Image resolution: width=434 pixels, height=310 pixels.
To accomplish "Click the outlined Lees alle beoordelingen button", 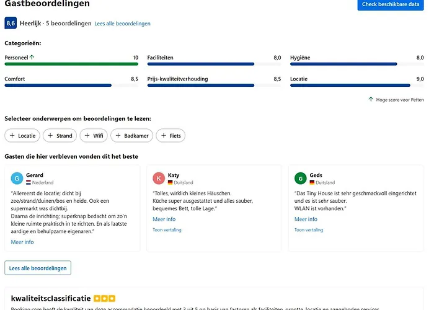I will (38, 268).
